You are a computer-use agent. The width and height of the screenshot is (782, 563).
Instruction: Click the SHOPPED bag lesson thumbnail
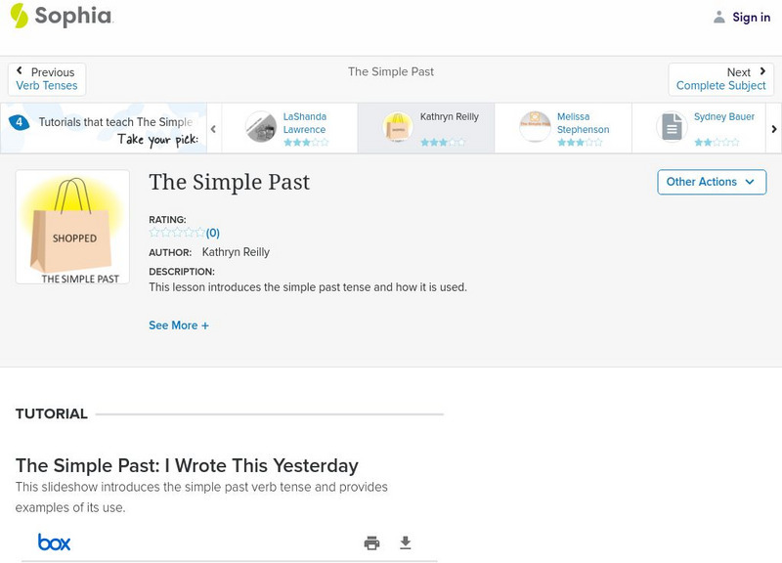pyautogui.click(x=73, y=226)
